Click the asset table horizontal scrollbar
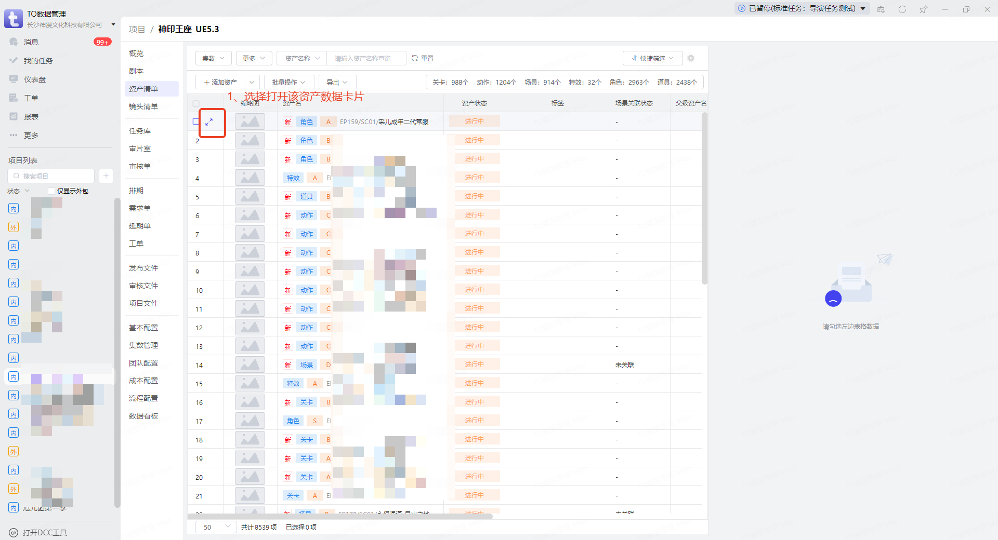Screen dimensions: 998x540 coord(340,516)
